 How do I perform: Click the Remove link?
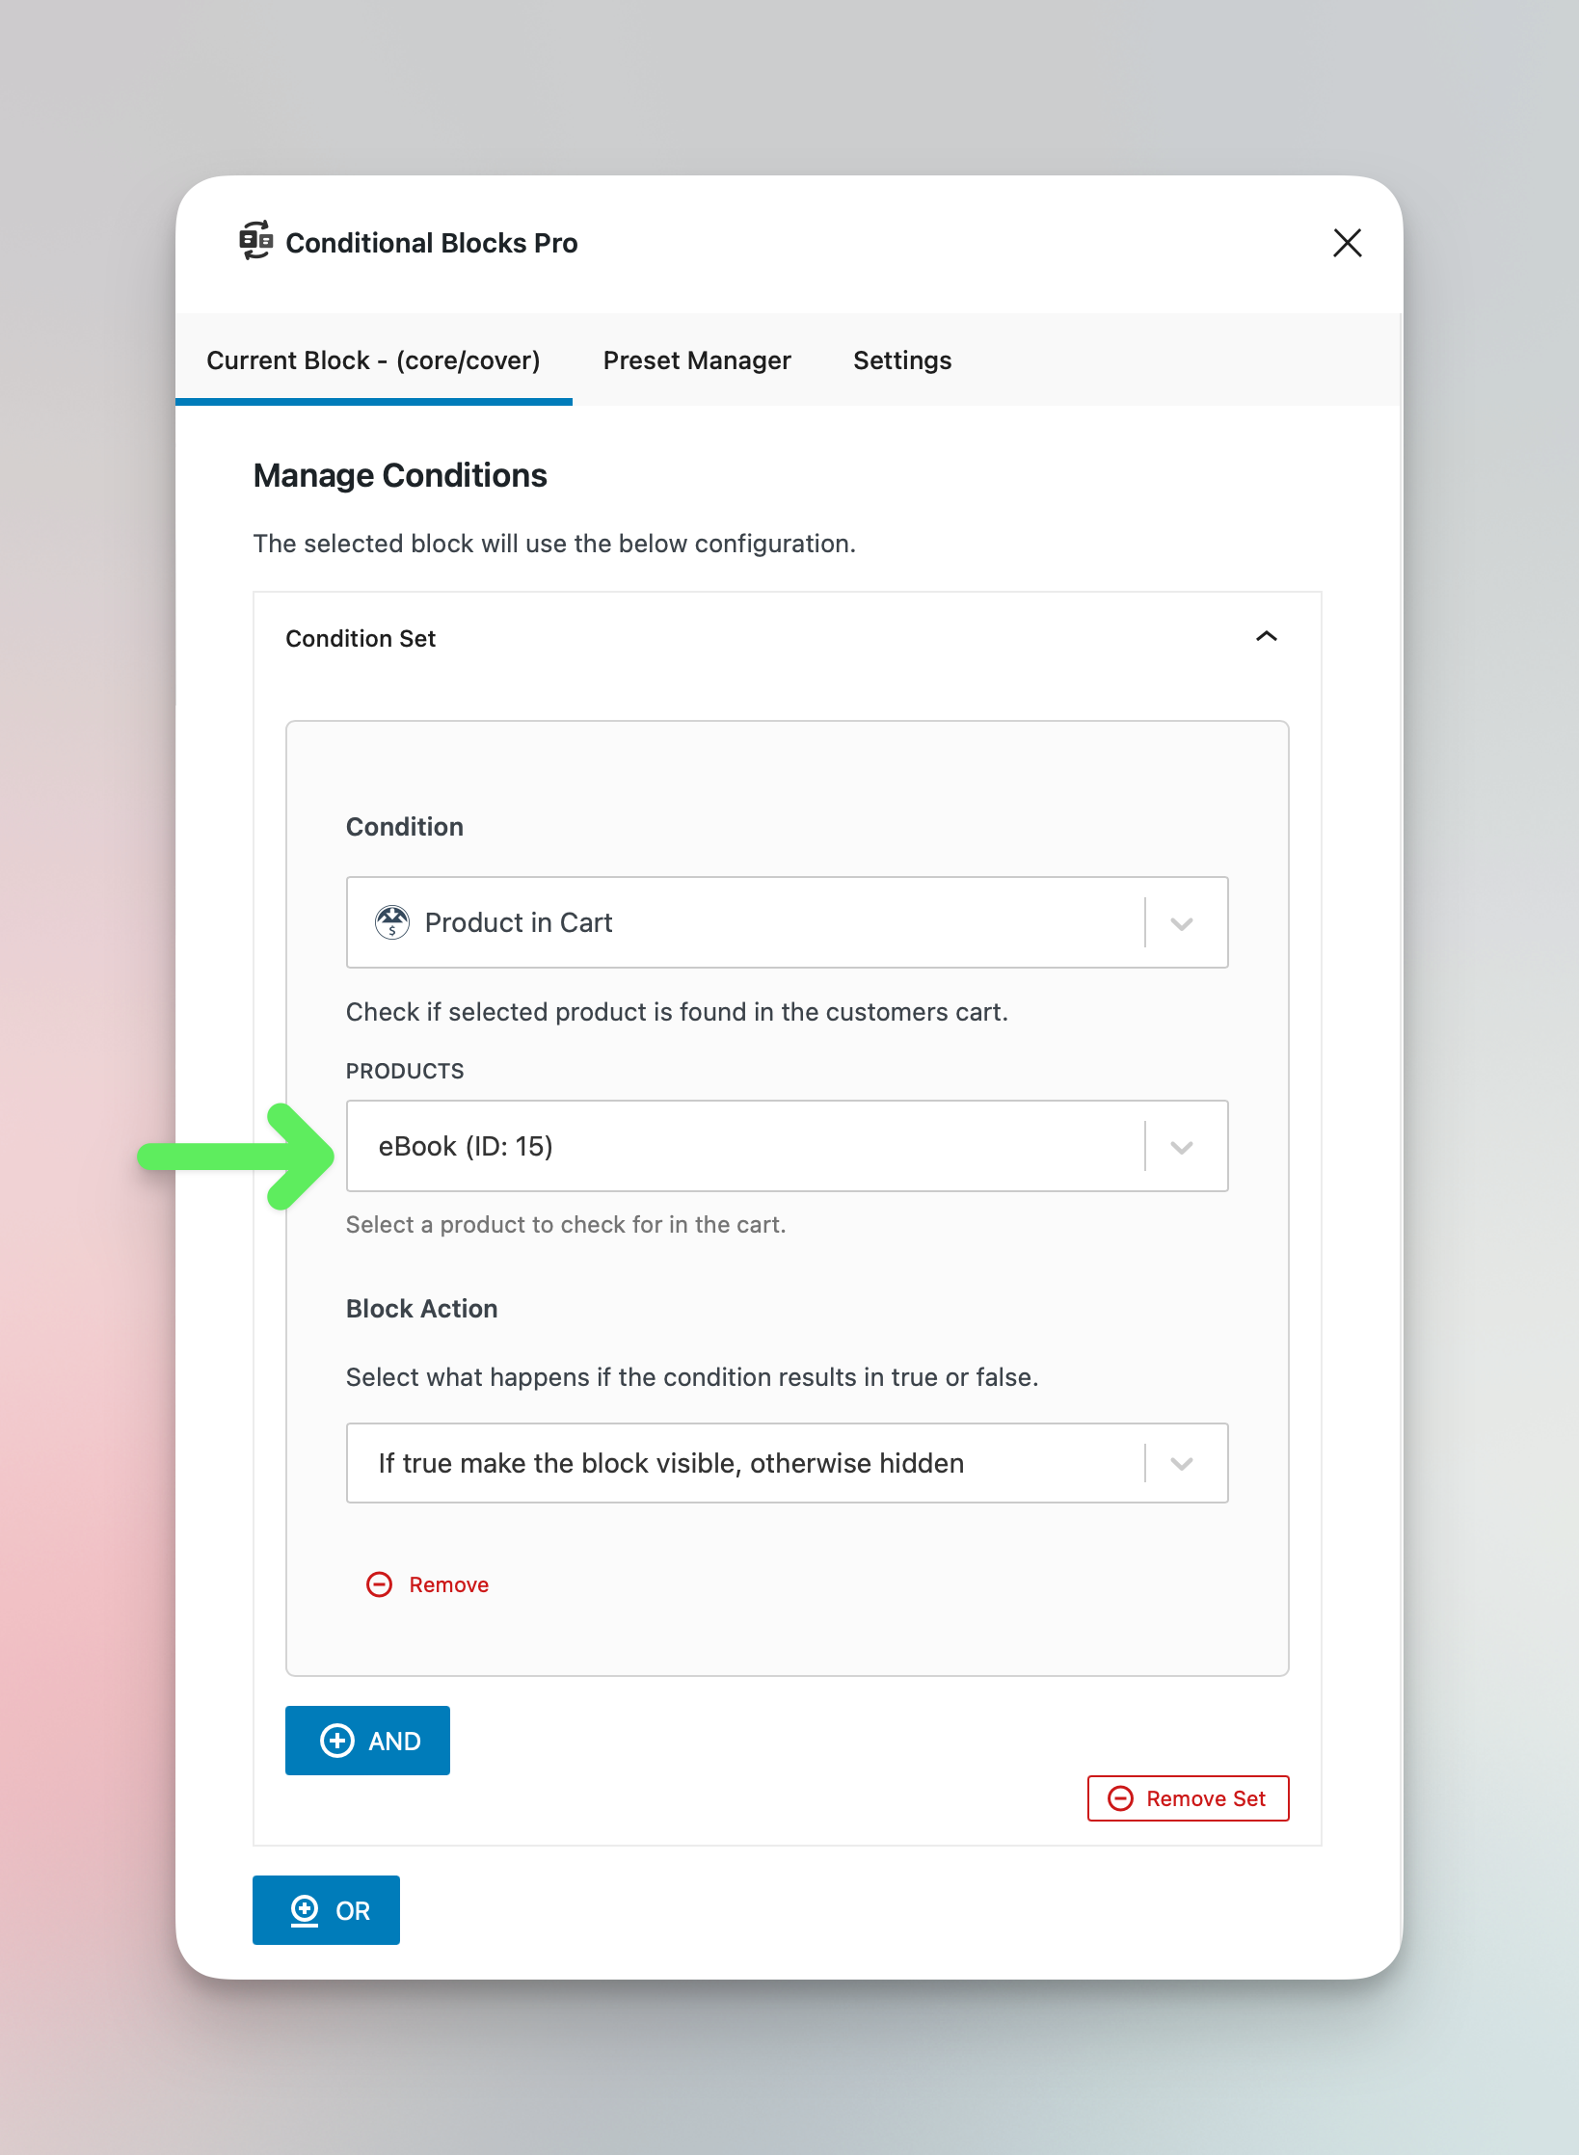[x=448, y=1583]
